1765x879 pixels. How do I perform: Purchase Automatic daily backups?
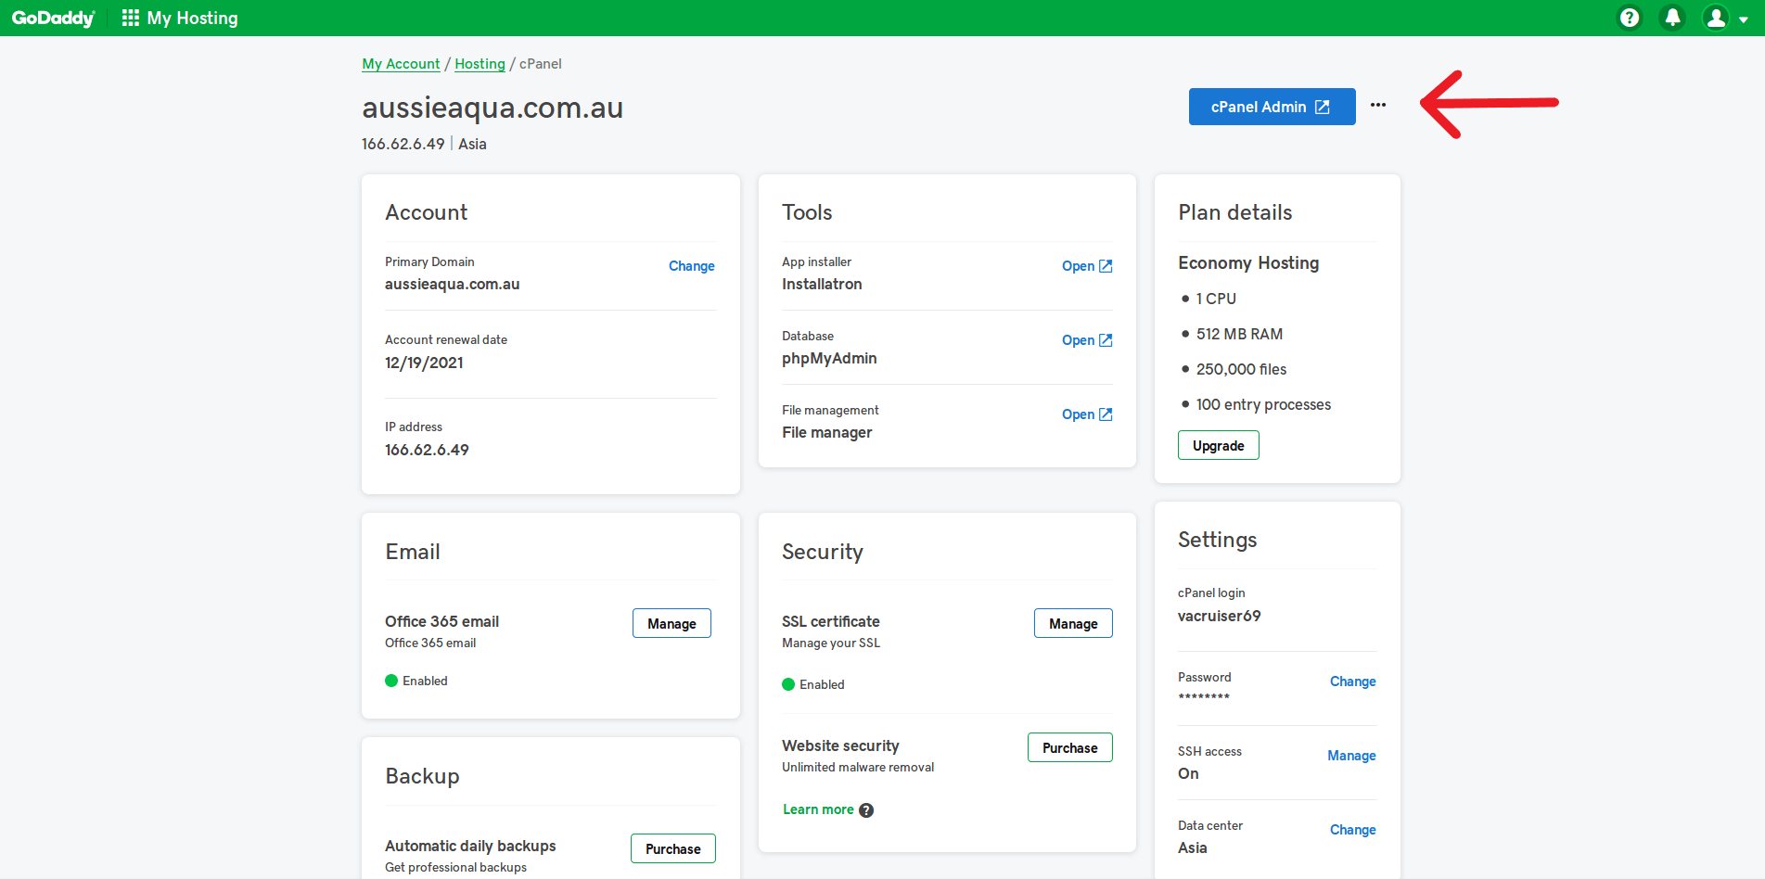point(672,848)
